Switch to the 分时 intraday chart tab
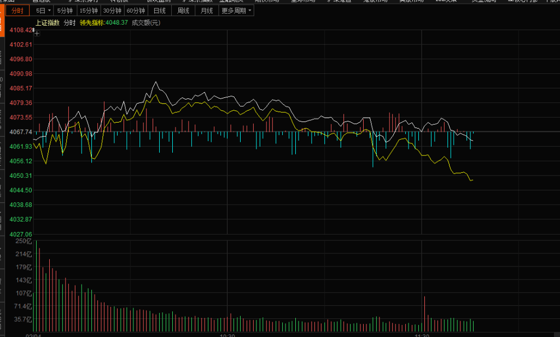 point(17,10)
